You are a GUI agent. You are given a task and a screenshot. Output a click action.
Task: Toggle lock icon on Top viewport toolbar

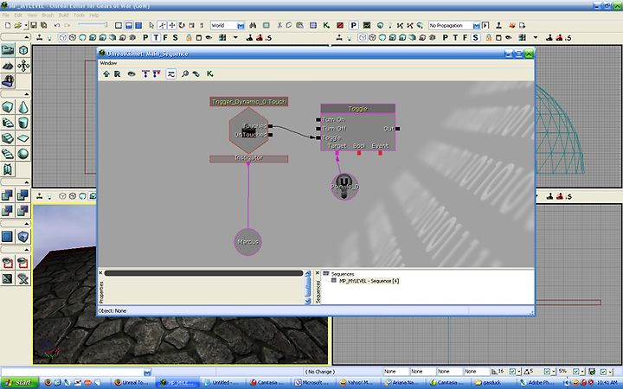tap(189, 38)
